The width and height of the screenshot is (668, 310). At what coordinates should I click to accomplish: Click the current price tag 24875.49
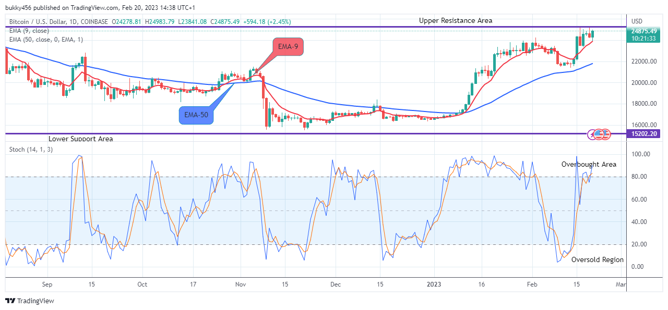pyautogui.click(x=645, y=31)
